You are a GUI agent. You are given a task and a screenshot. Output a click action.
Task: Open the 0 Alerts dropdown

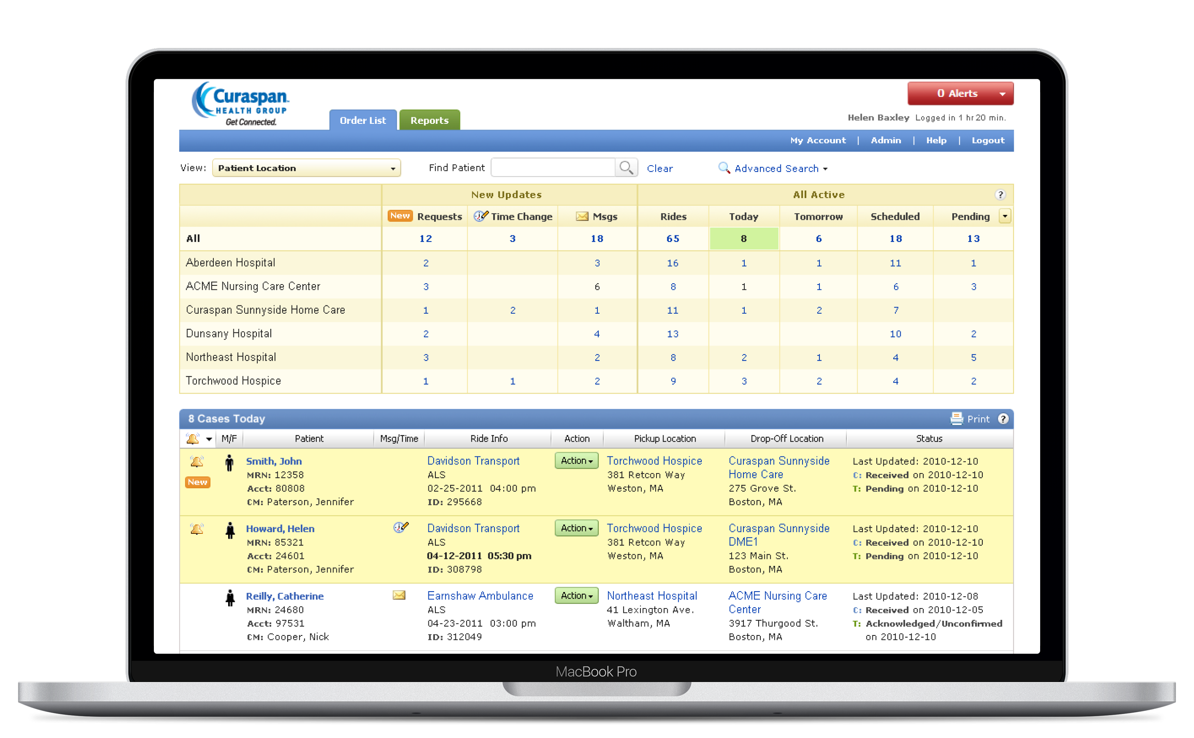[x=960, y=93]
